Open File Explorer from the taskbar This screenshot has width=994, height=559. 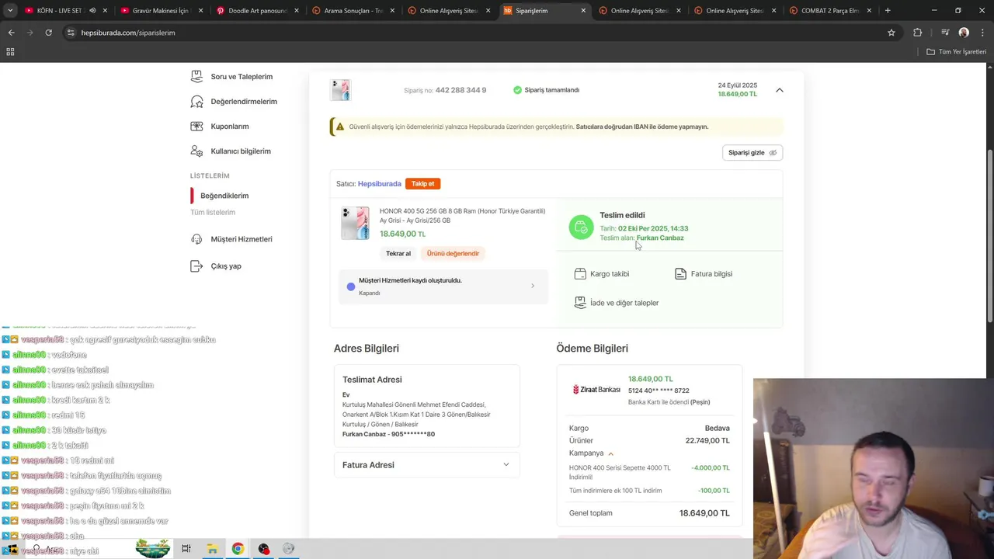211,549
